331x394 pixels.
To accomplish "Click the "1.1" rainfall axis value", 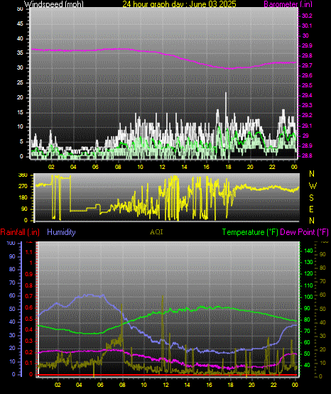I will tap(29, 252).
